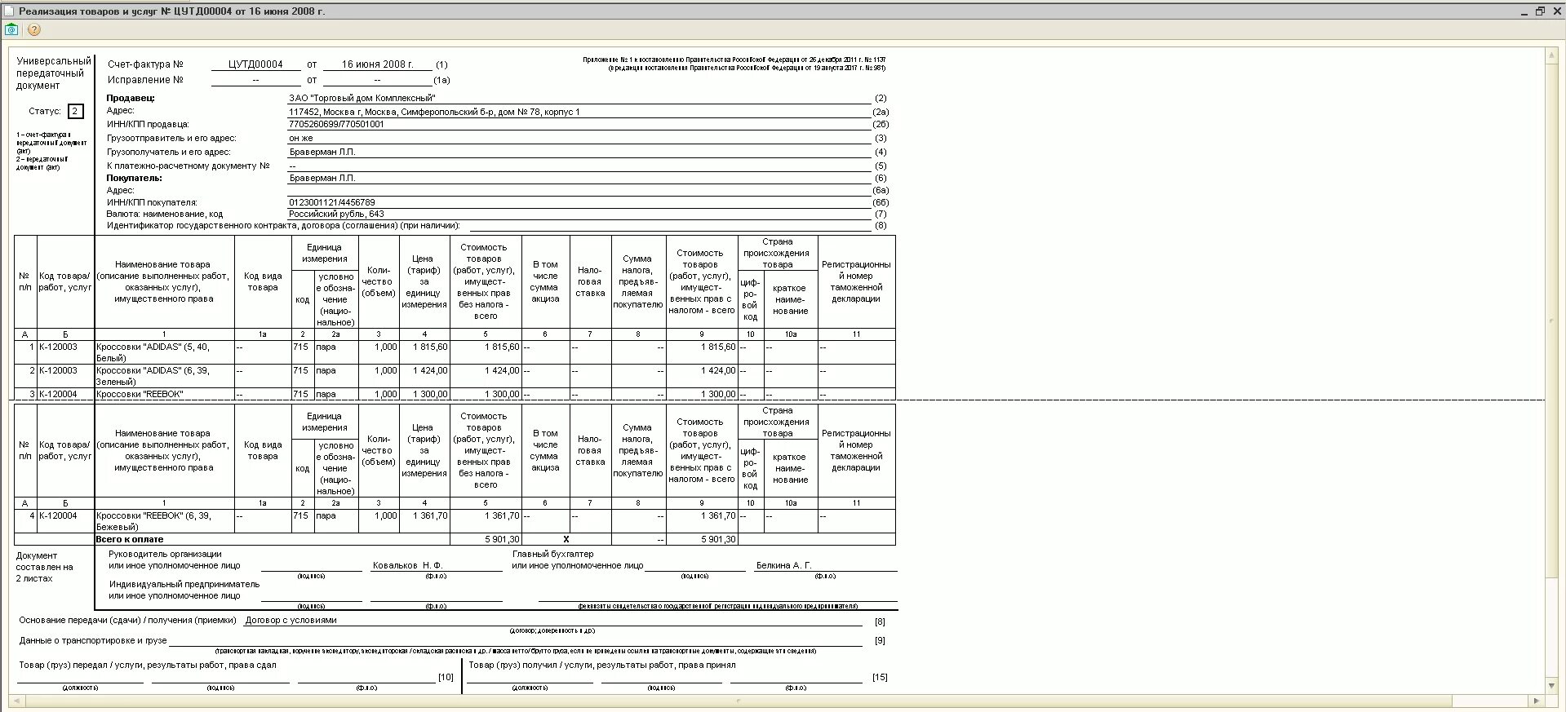Viewport: 1566px width, 712px height.
Task: Select the Всего к оплате label
Action: tap(130, 539)
